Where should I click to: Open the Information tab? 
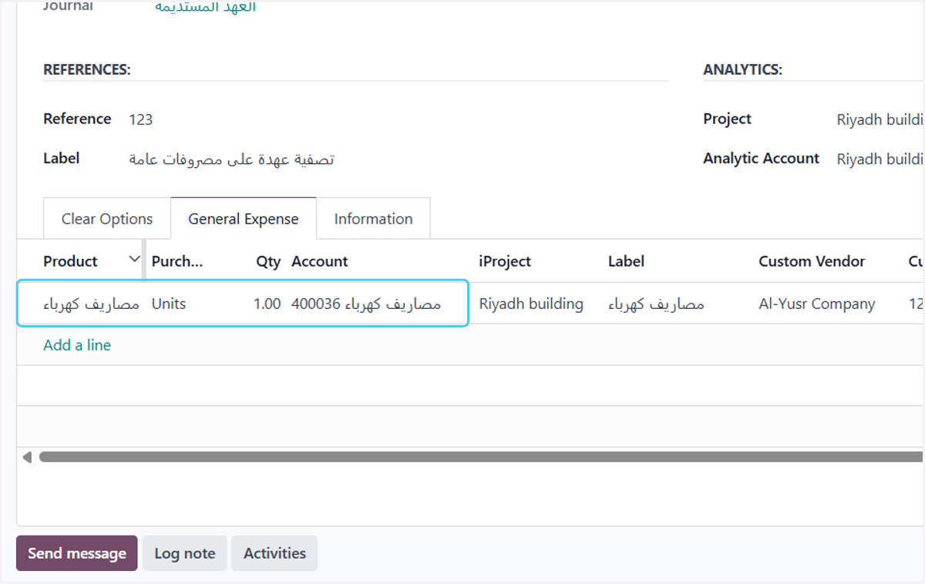coord(373,219)
